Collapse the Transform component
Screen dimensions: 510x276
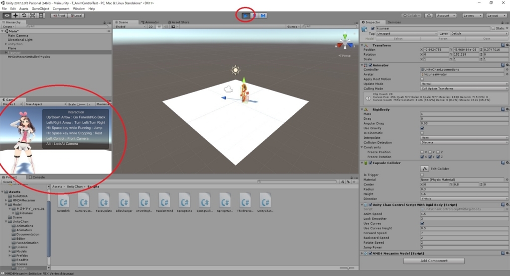click(x=362, y=45)
